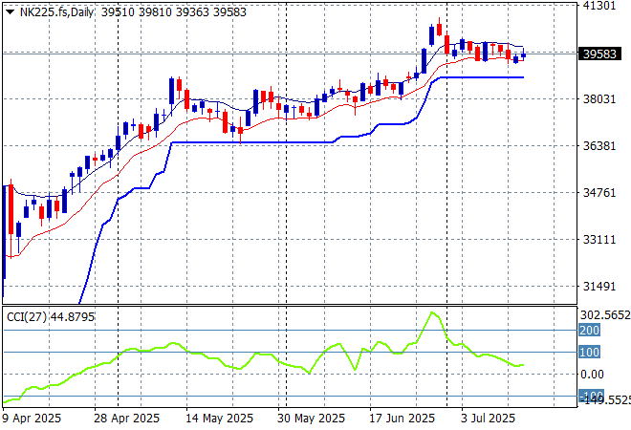Select the CCI 100 level label

click(x=589, y=352)
